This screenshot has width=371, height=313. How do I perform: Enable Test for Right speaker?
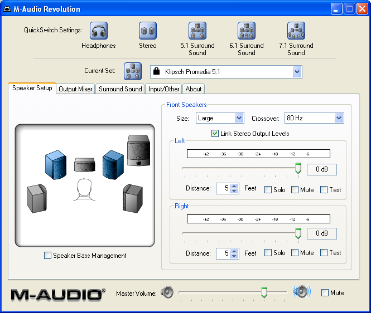(x=324, y=252)
